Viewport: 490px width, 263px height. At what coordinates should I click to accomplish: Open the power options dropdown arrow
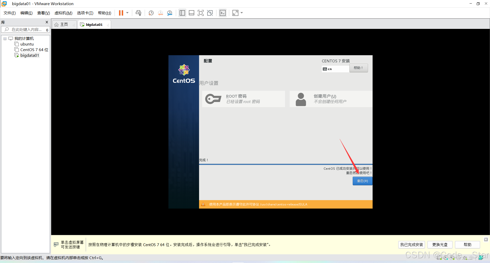127,13
